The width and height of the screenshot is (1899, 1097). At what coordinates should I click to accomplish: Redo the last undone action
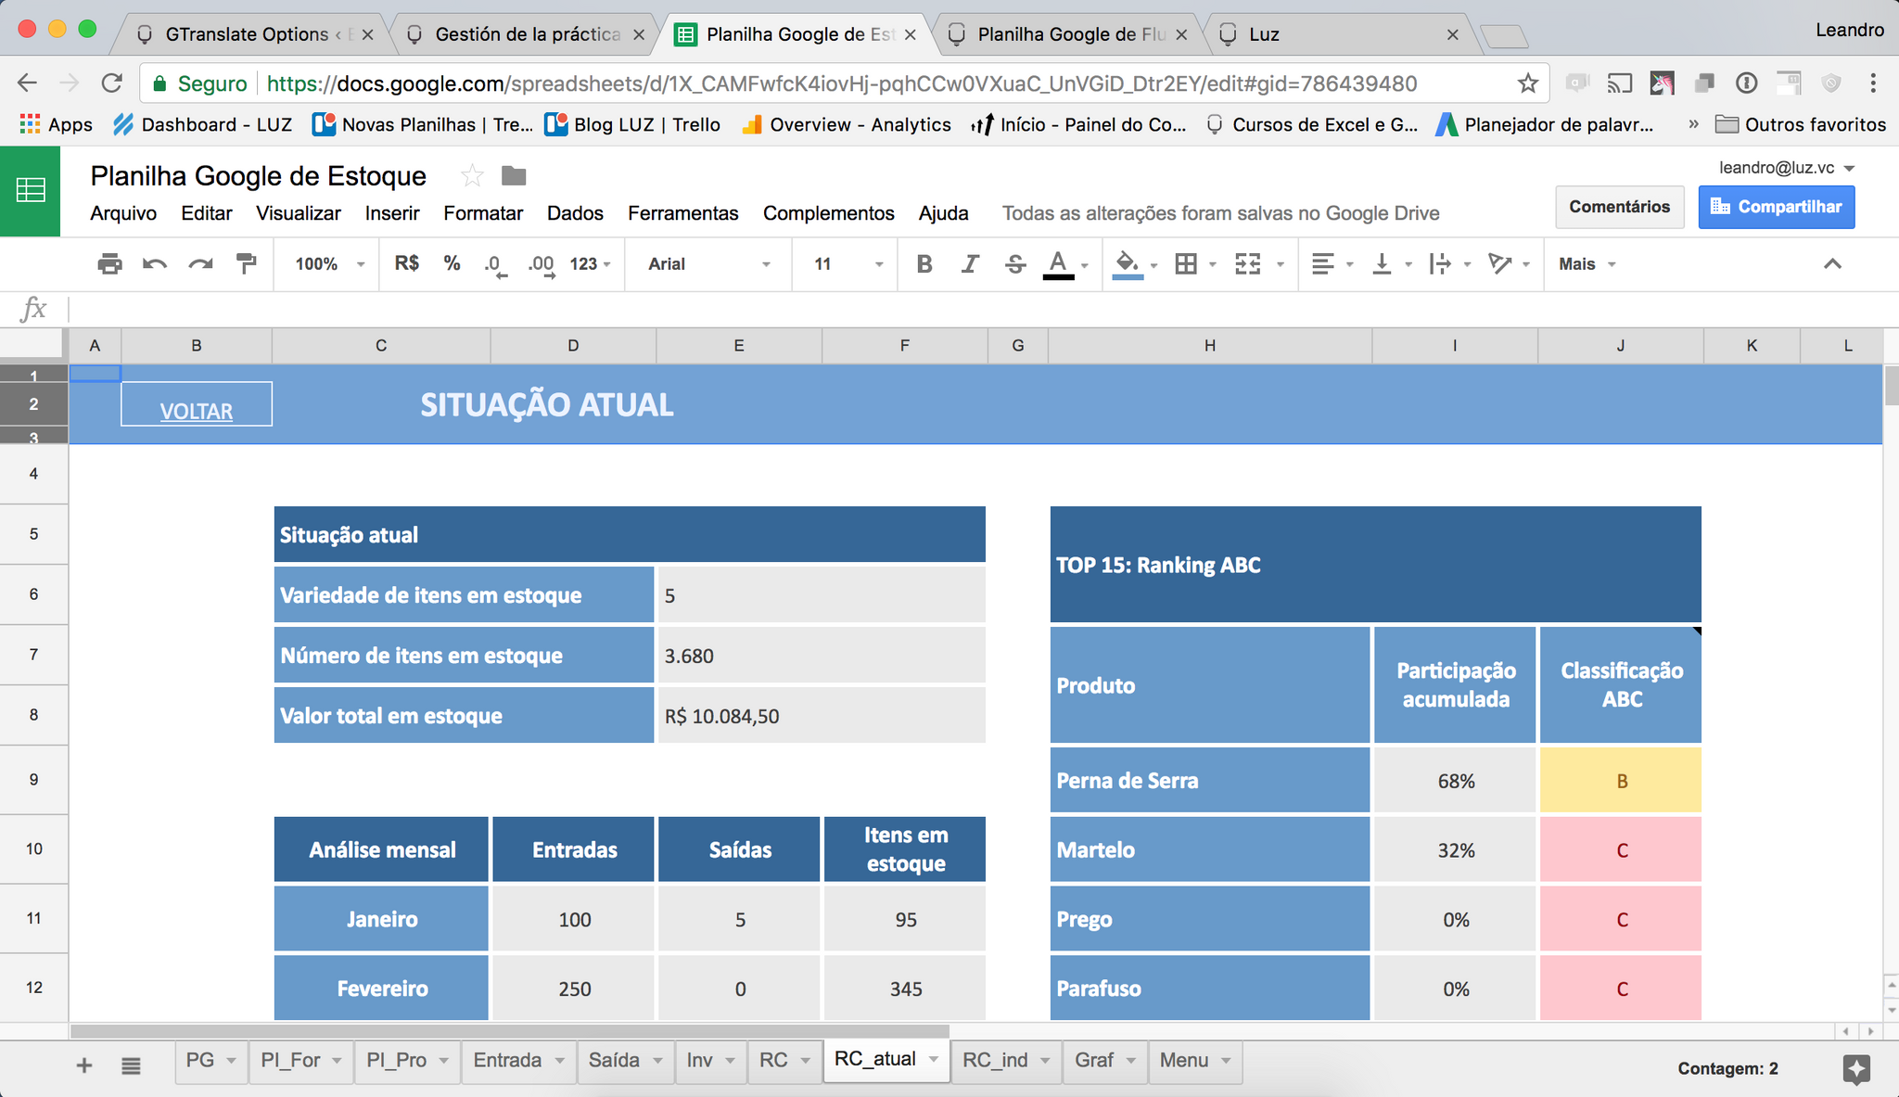(200, 264)
